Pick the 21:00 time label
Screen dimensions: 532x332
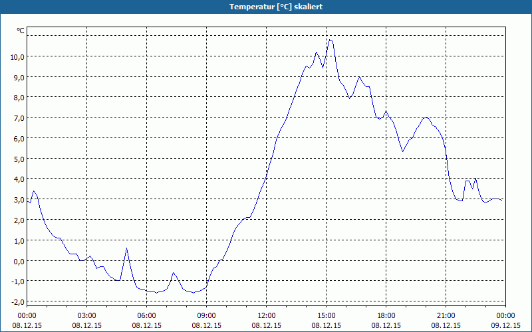pos(446,316)
